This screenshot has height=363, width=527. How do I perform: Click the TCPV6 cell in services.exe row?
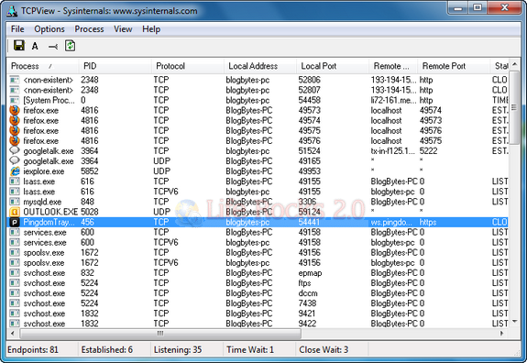coord(166,242)
